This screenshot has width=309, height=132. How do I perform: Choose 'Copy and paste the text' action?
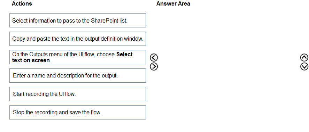78,39
